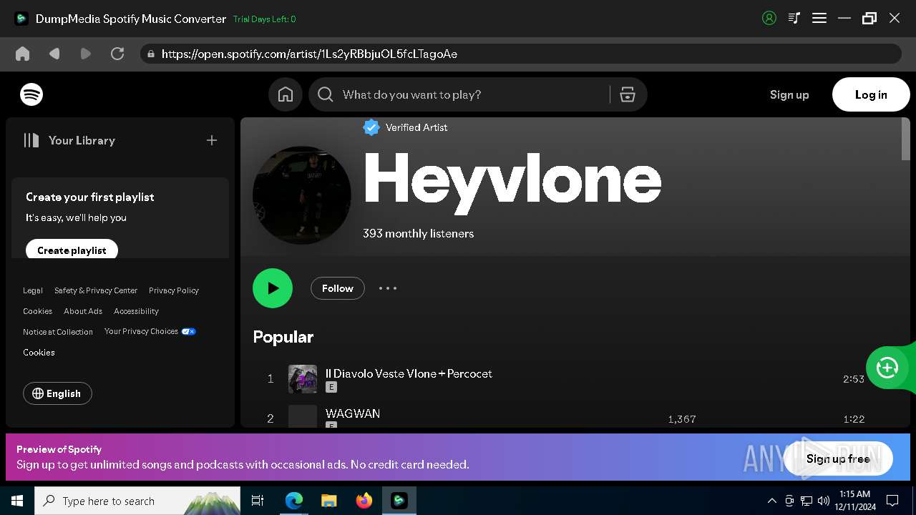This screenshot has width=916, height=515.
Task: Open DumpMedia account profile icon
Action: (769, 19)
